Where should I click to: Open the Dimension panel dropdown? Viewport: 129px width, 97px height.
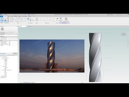point(47,23)
